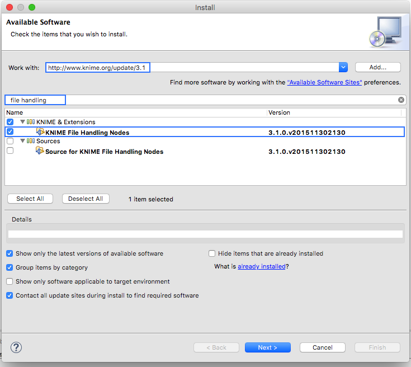Select the Sources category label
Screen dimensions: 411x367
(x=48, y=141)
